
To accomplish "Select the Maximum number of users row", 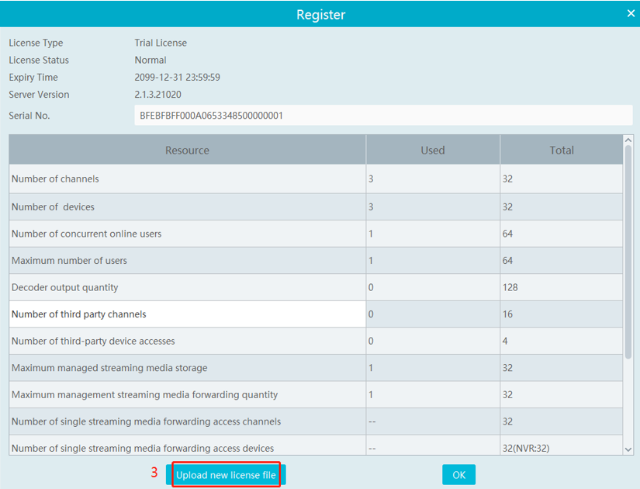I will [x=187, y=261].
